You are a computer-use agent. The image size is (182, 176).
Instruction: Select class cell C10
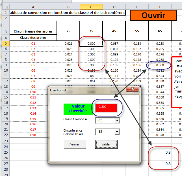click(33, 92)
